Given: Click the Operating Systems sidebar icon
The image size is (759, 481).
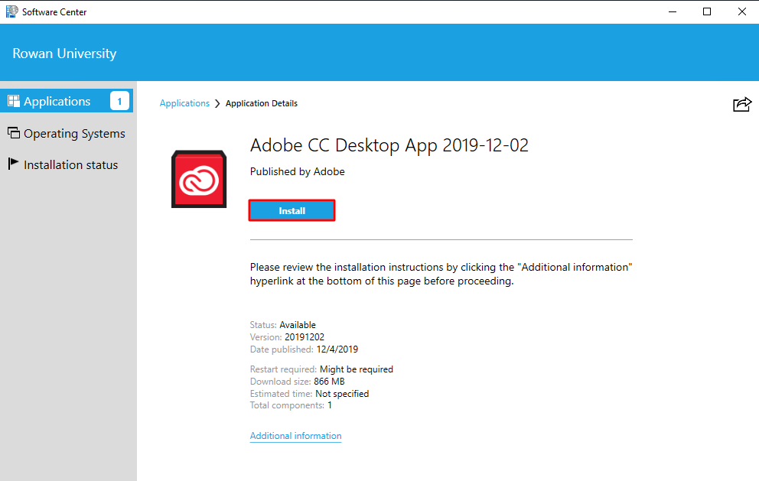Looking at the screenshot, I should [x=13, y=133].
